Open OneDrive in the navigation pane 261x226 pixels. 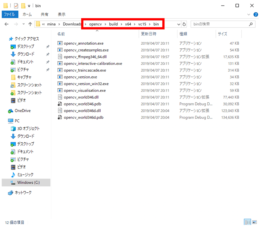coord(19,111)
